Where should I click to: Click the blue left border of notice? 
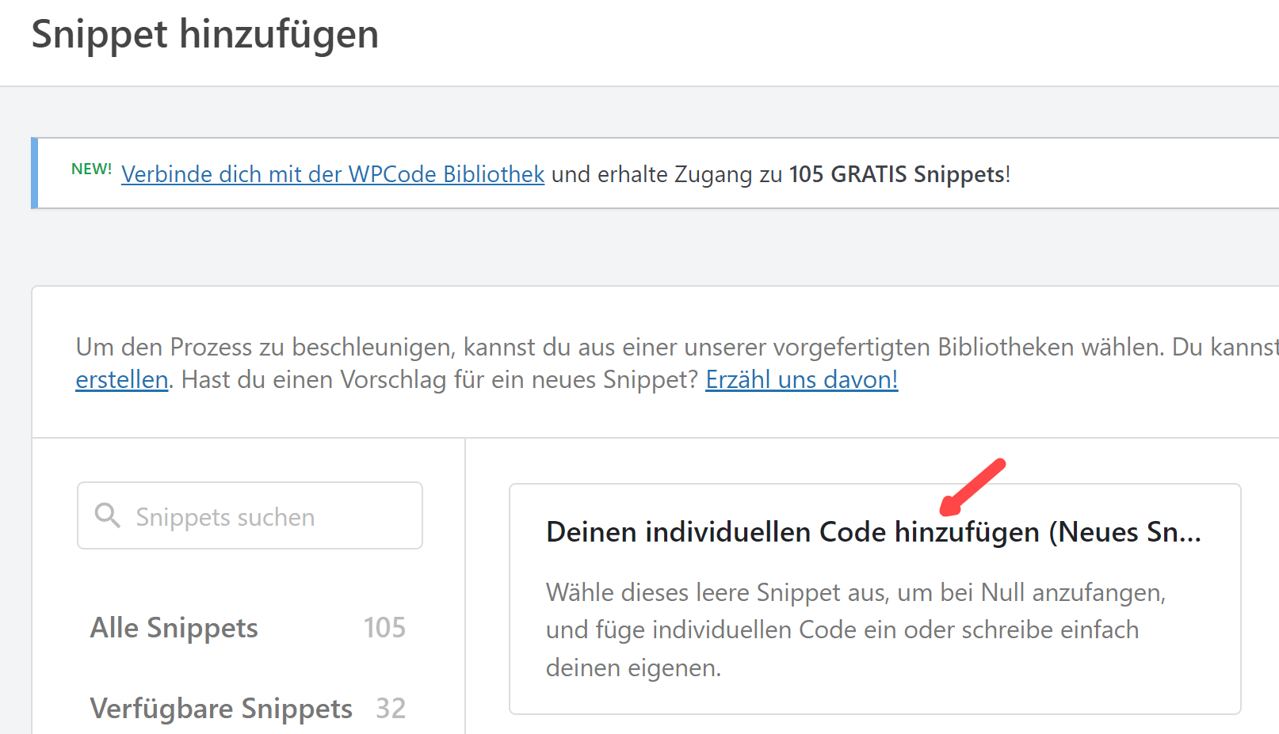(34, 173)
